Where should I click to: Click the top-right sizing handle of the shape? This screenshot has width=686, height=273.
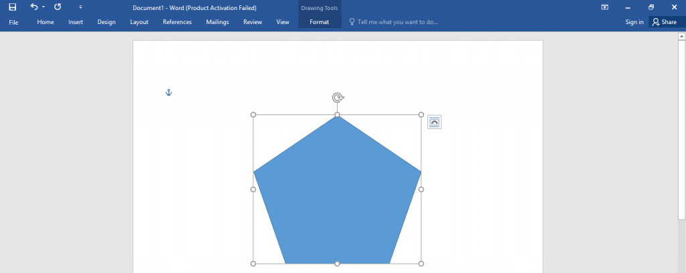[421, 114]
